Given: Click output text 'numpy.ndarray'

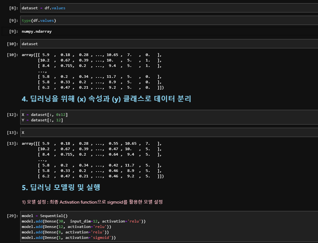Looking at the screenshot, I should [x=37, y=31].
